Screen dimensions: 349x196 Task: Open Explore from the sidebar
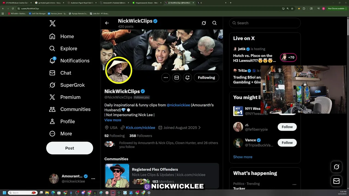coord(63,48)
